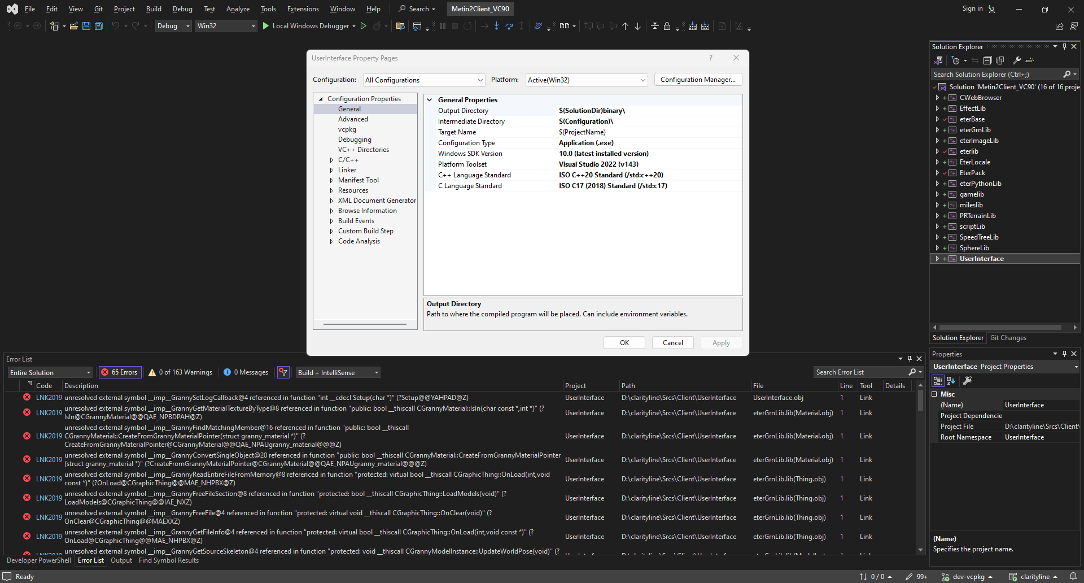Apply the property changes

click(721, 342)
